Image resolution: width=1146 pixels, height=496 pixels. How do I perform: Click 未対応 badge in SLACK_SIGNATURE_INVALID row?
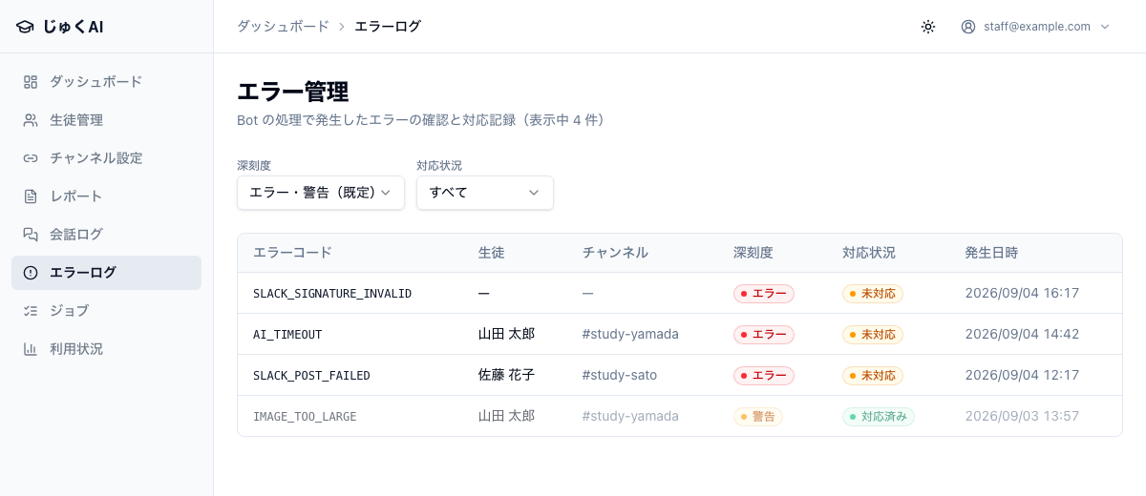pos(873,294)
